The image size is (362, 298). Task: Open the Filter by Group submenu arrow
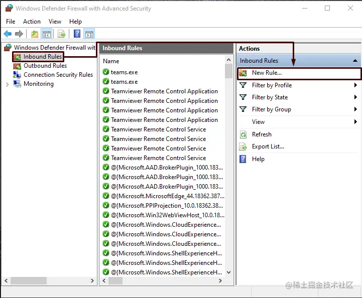click(355, 109)
